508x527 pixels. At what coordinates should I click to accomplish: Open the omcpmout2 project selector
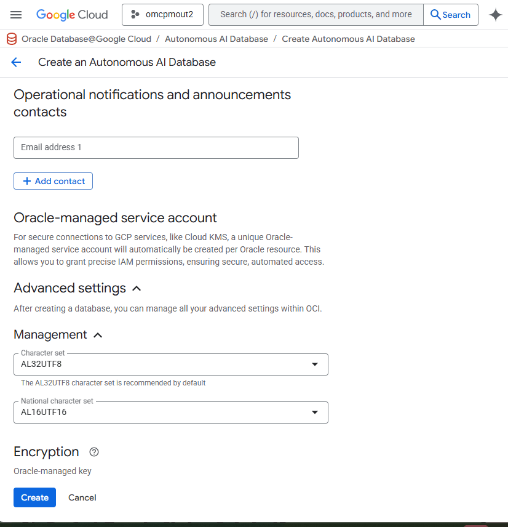(x=162, y=14)
